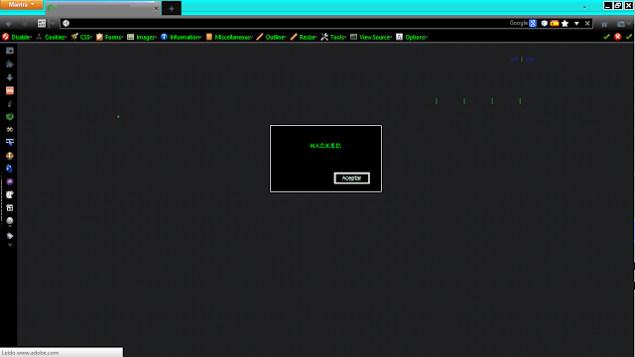Open the Images menu
The image size is (635, 357).
coord(142,37)
